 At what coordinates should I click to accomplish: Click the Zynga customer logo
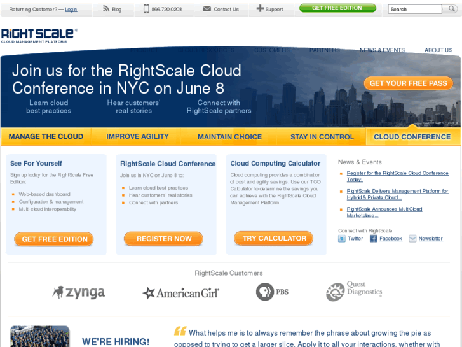79,292
